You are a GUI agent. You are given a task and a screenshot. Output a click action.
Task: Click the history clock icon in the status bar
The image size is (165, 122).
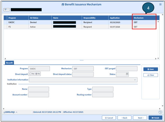pos(160,112)
